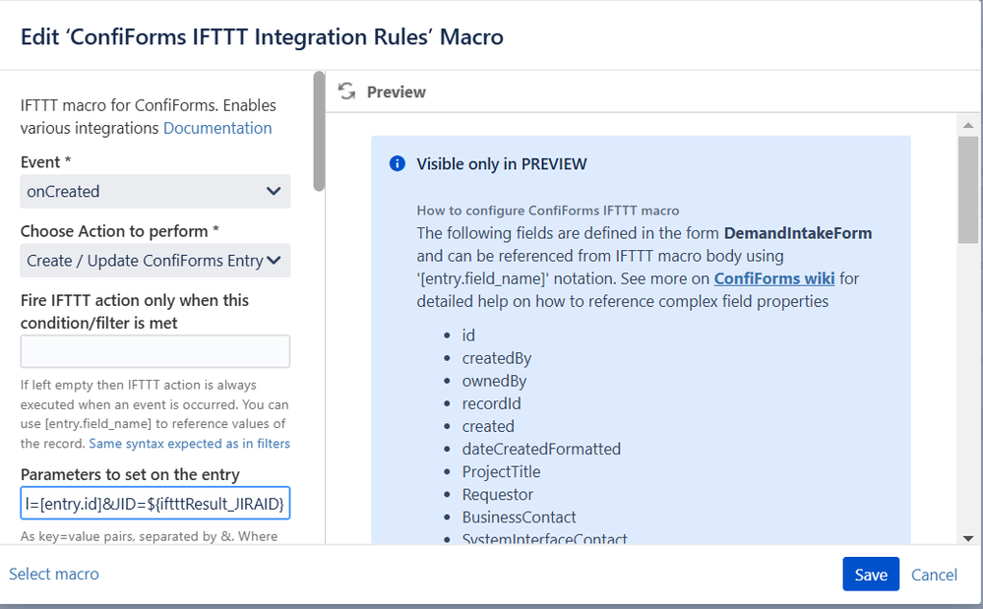983x609 pixels.
Task: Click the 'Requestor' field name
Action: coord(497,494)
